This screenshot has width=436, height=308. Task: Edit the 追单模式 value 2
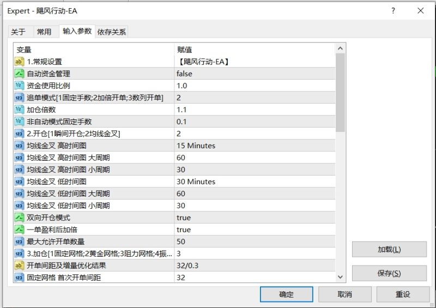click(255, 98)
